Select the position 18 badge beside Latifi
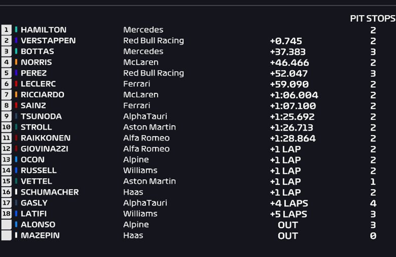 pyautogui.click(x=6, y=214)
